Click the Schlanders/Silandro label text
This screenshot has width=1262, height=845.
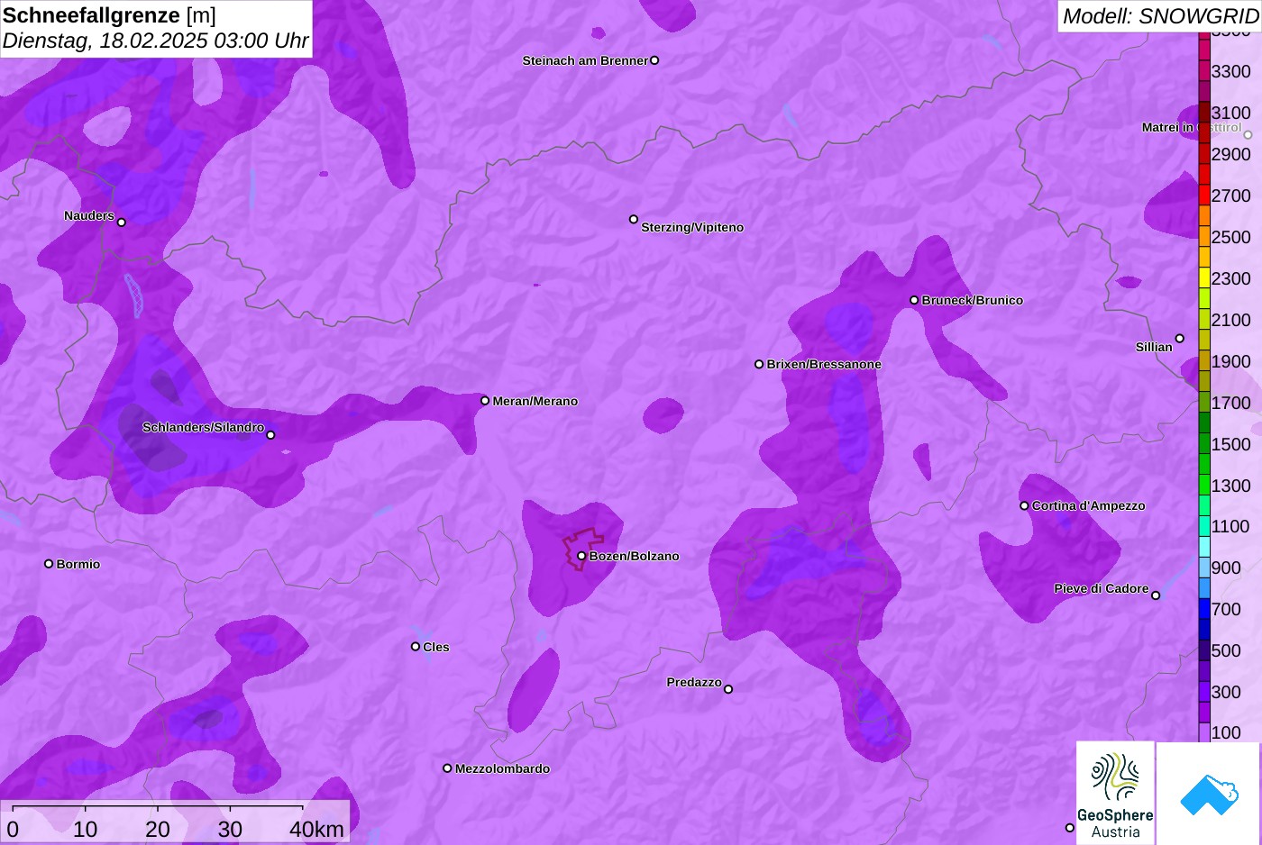pyautogui.click(x=204, y=428)
